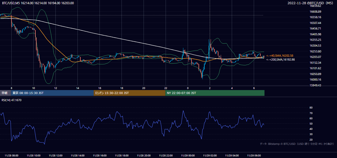Click the RSI scale value 50
Image resolution: width=337 pixels, height=158 pixels.
pyautogui.click(x=311, y=124)
